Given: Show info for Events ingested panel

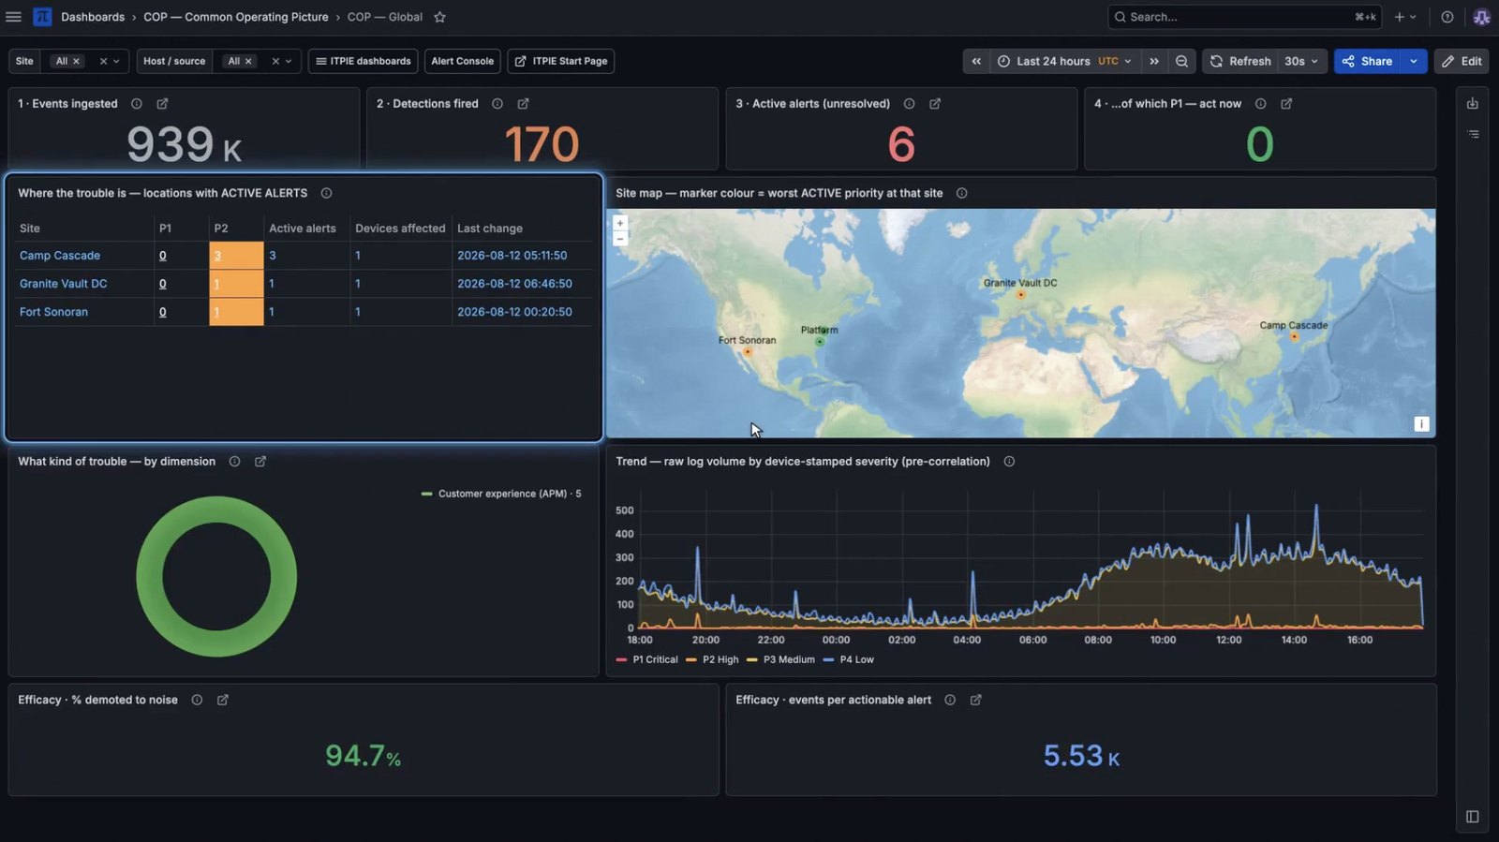Looking at the screenshot, I should 136,104.
